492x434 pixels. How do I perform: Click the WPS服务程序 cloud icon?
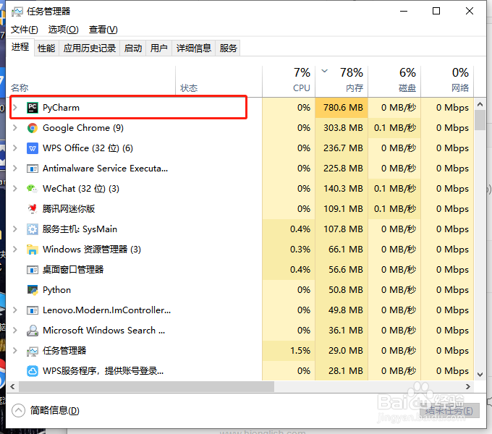point(33,371)
